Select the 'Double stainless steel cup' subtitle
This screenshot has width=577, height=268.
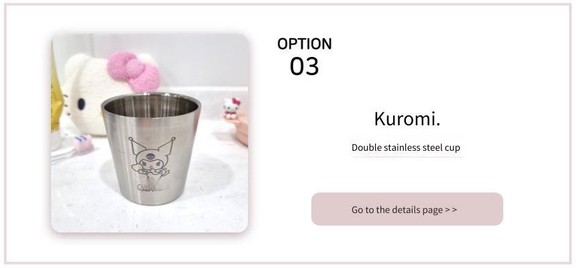click(x=406, y=148)
